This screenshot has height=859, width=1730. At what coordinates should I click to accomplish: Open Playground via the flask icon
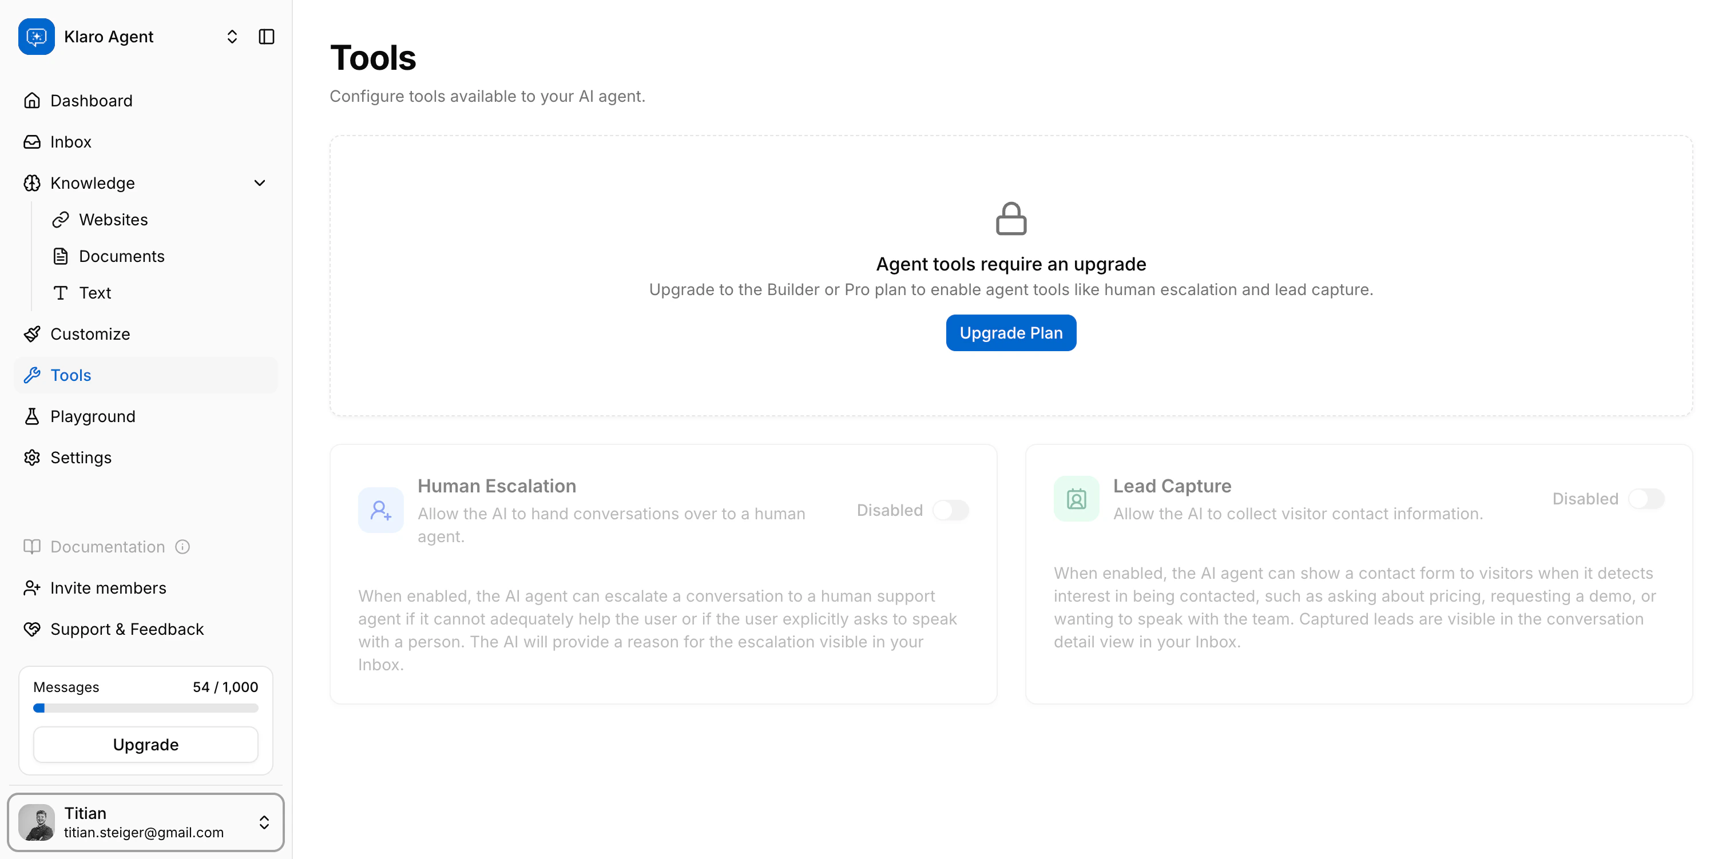[x=32, y=416]
